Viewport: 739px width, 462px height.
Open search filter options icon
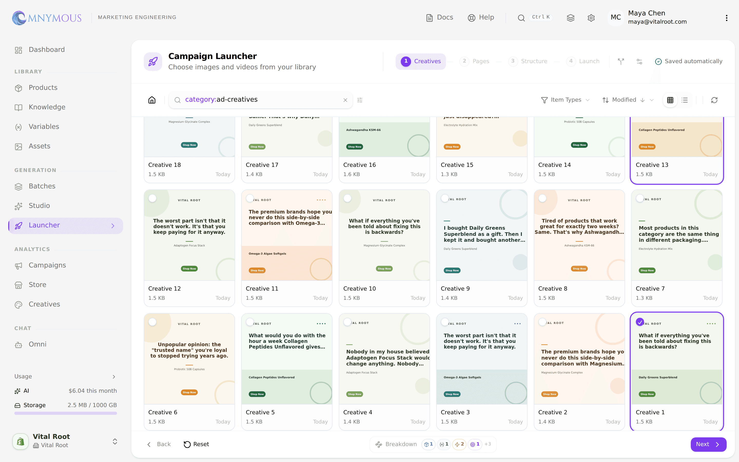tap(360, 100)
